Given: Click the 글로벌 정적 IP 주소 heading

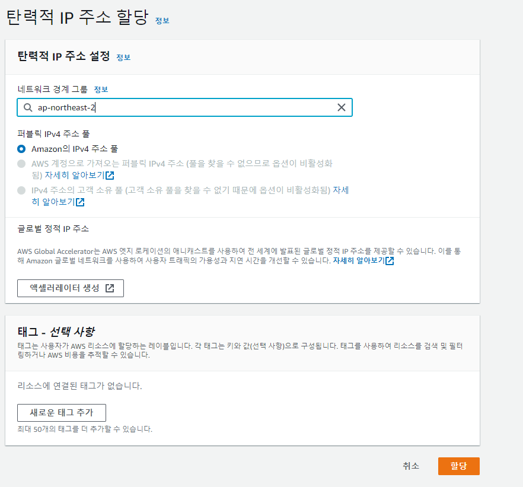Looking at the screenshot, I should click(x=53, y=229).
